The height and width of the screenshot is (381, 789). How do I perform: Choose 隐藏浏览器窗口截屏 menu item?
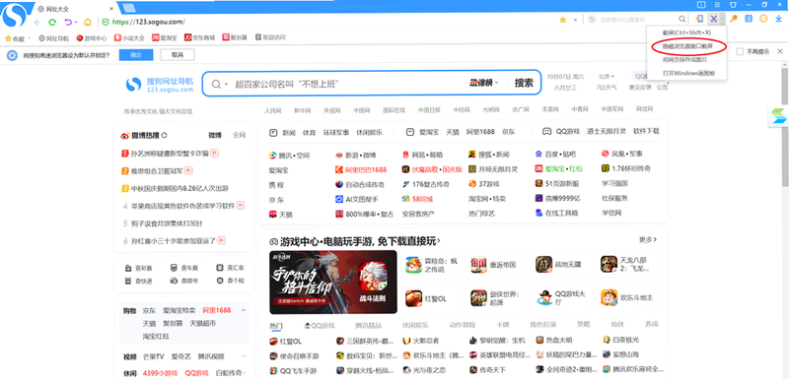pyautogui.click(x=686, y=46)
